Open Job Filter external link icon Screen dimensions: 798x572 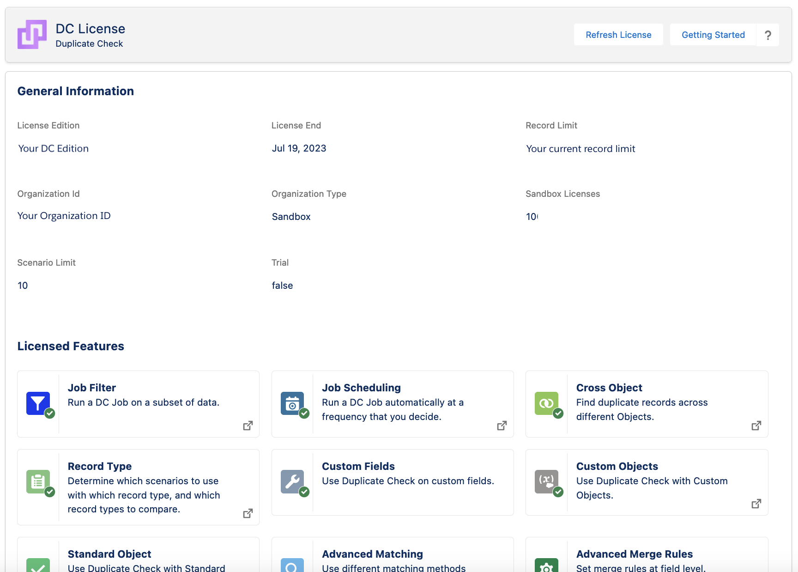tap(248, 426)
